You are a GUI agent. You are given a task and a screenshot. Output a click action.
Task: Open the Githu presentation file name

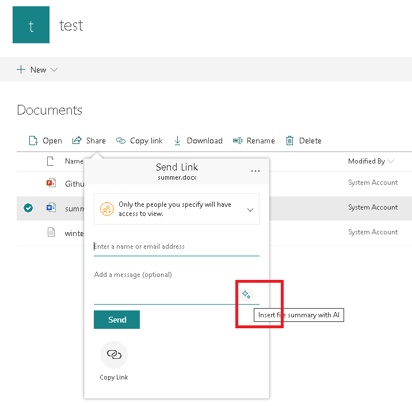(75, 184)
